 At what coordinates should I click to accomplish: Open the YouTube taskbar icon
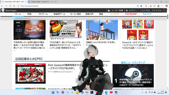pos(111,92)
